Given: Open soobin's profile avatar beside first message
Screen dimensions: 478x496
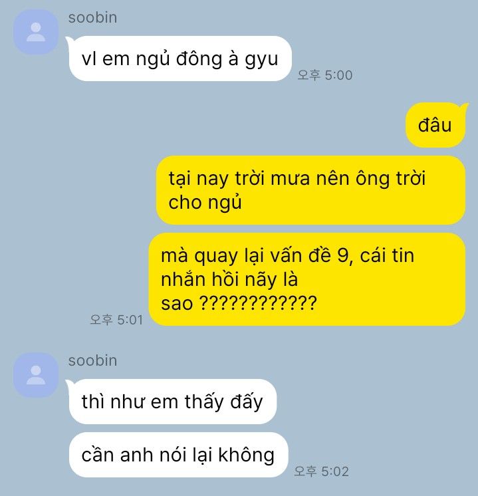Looking at the screenshot, I should [36, 32].
